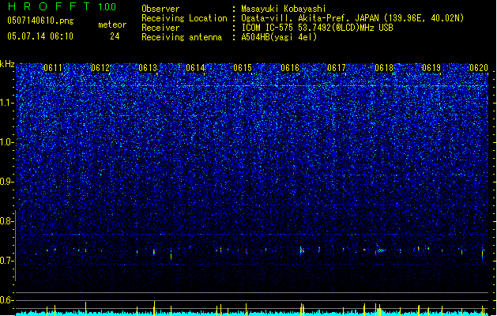
Task: Click the 0616 time marker
Action: point(290,68)
